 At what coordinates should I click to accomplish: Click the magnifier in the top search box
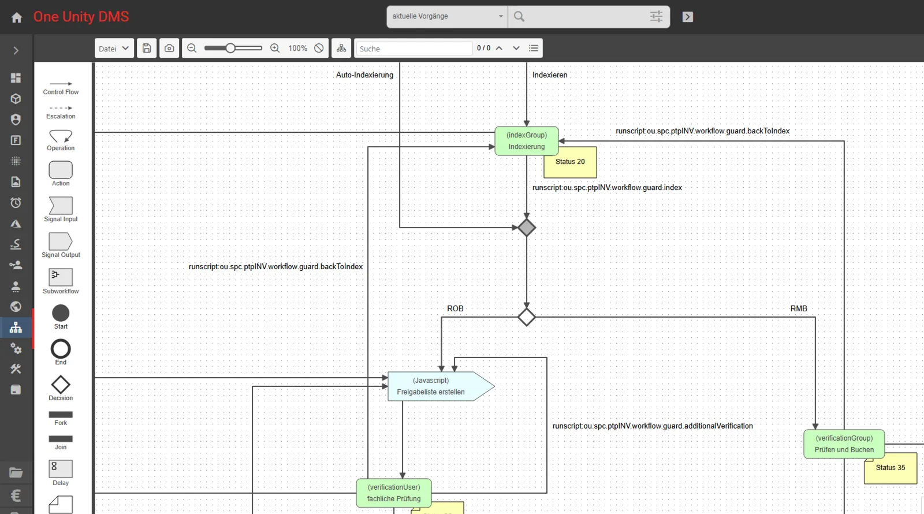tap(519, 17)
